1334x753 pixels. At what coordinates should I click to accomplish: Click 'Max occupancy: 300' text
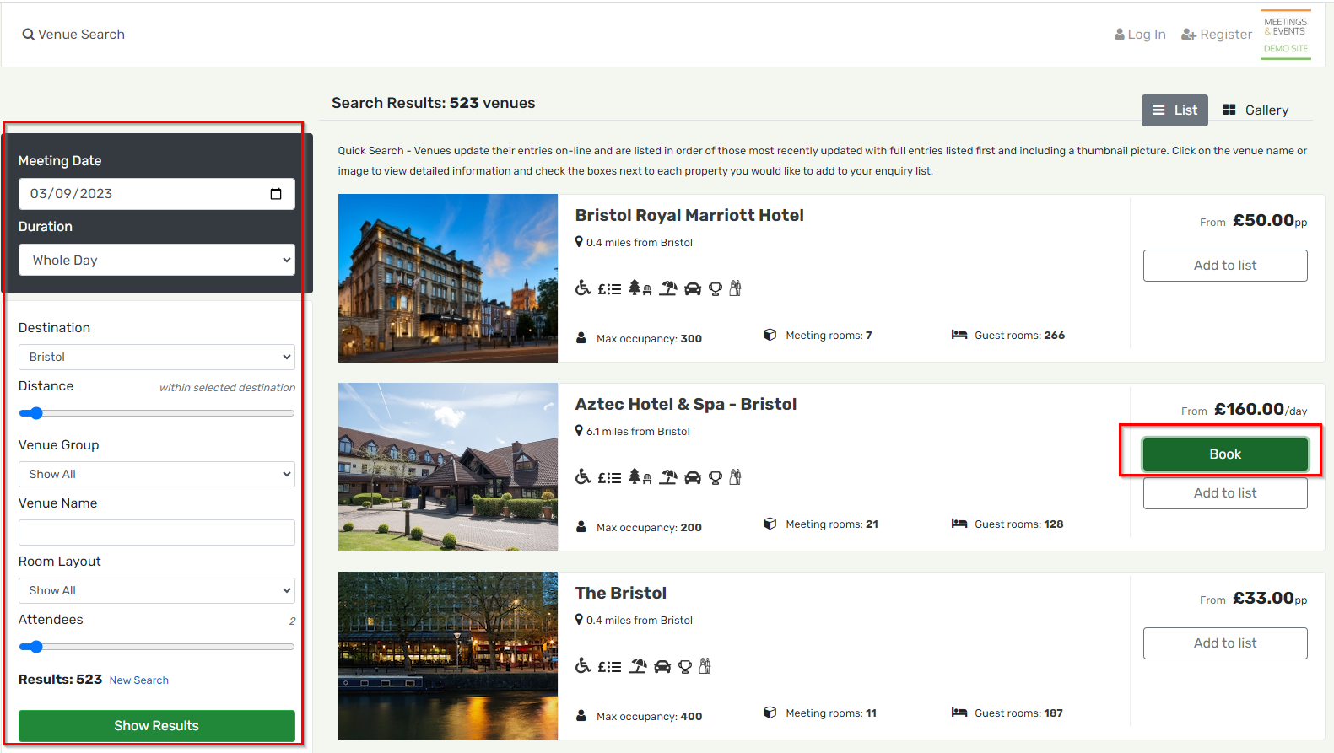(649, 339)
